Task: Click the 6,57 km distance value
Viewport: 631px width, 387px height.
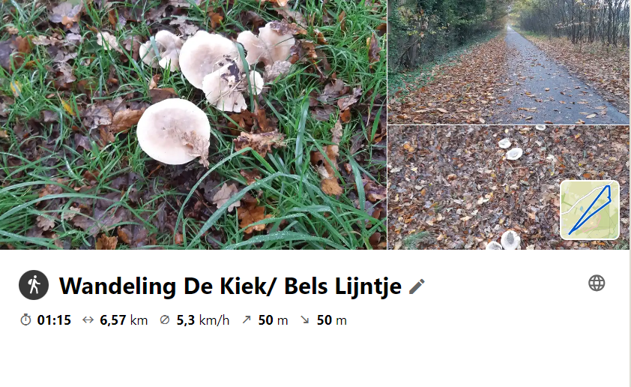Action: click(x=124, y=320)
